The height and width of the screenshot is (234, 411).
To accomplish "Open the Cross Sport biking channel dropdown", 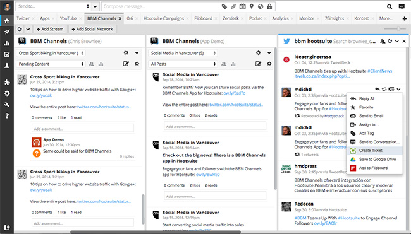I will 51,53.
